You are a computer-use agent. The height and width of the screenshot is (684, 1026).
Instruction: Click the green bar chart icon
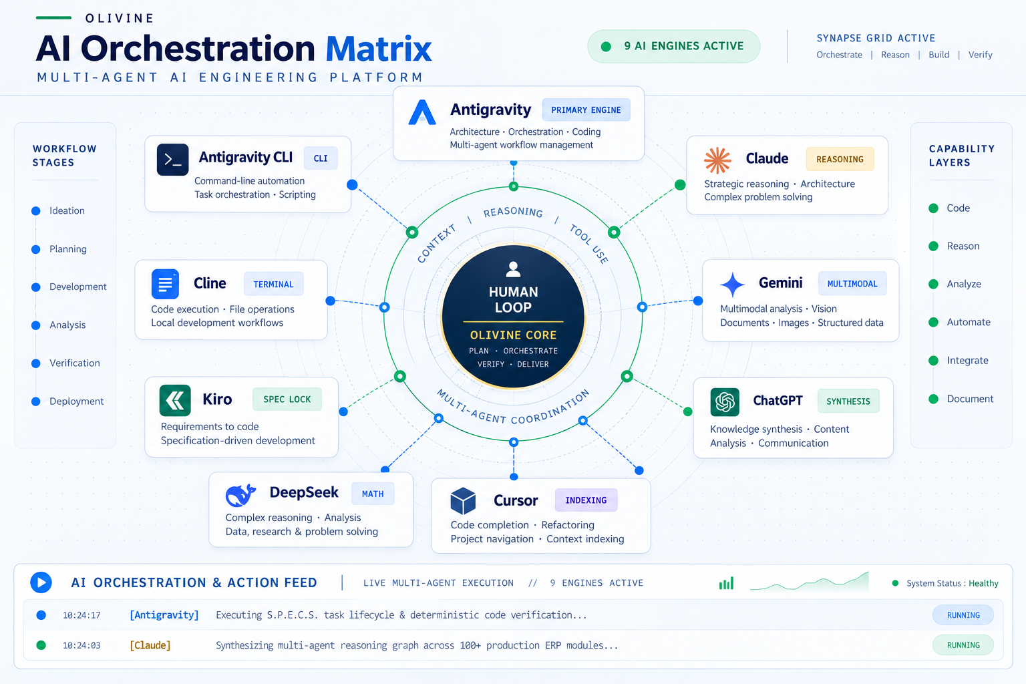[726, 583]
